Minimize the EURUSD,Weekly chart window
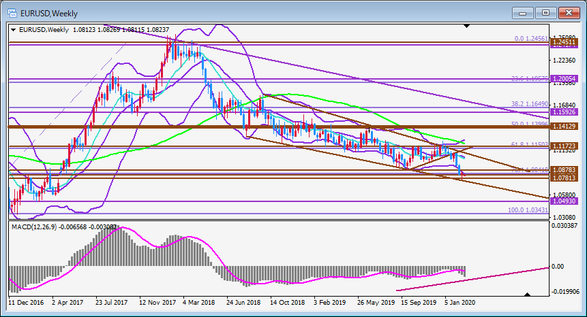 click(523, 13)
